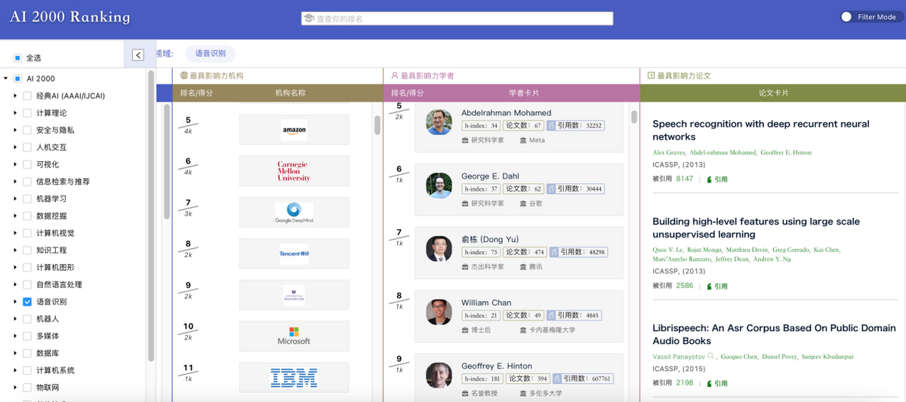Click the Tencent institution logo
This screenshot has width=906, height=402.
294,254
